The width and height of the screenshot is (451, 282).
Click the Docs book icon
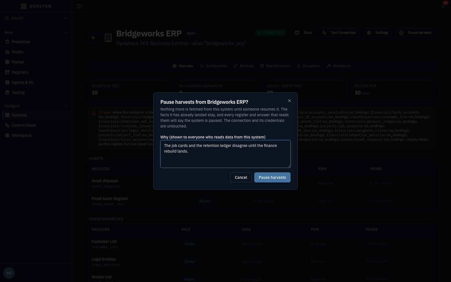click(297, 33)
